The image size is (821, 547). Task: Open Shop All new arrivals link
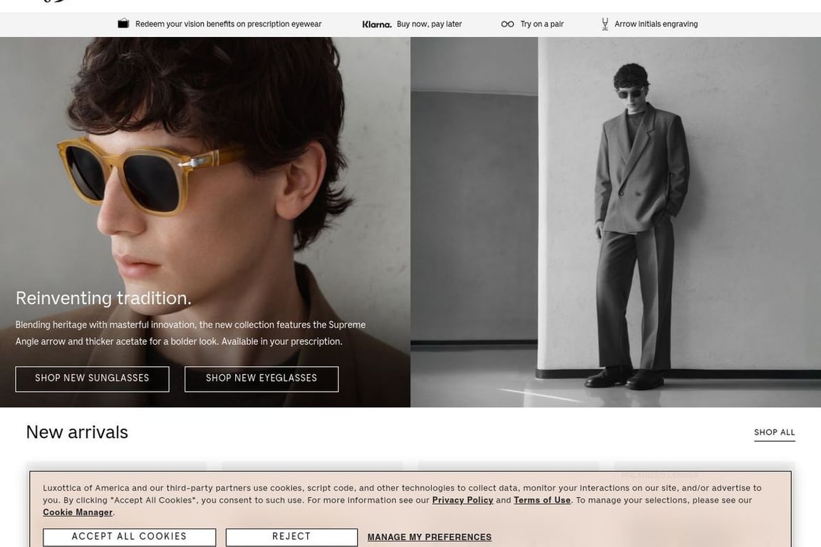click(x=775, y=432)
